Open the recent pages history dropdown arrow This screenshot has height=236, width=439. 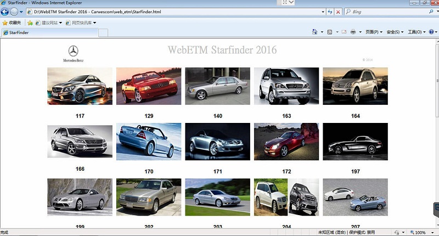(x=21, y=12)
